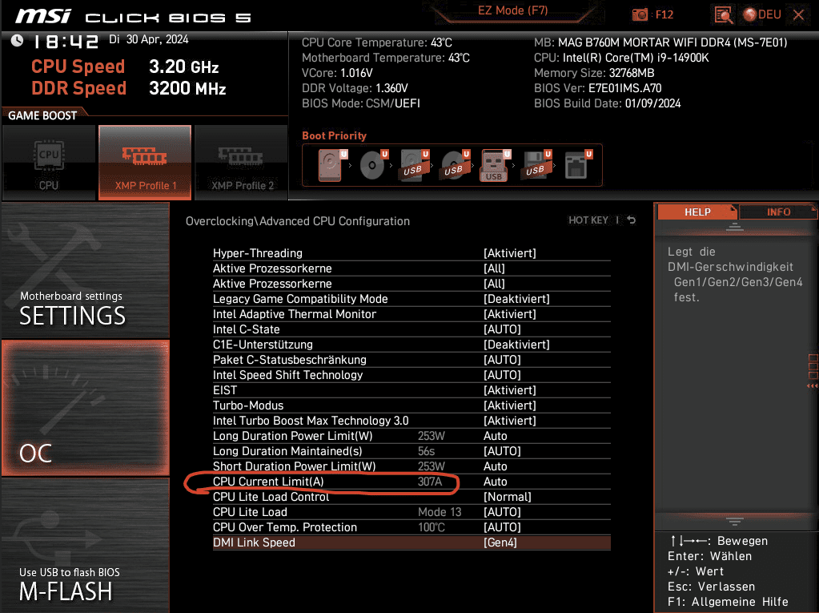Edit CPU Current Limit(A) Auto field
The image size is (819, 613).
click(495, 482)
